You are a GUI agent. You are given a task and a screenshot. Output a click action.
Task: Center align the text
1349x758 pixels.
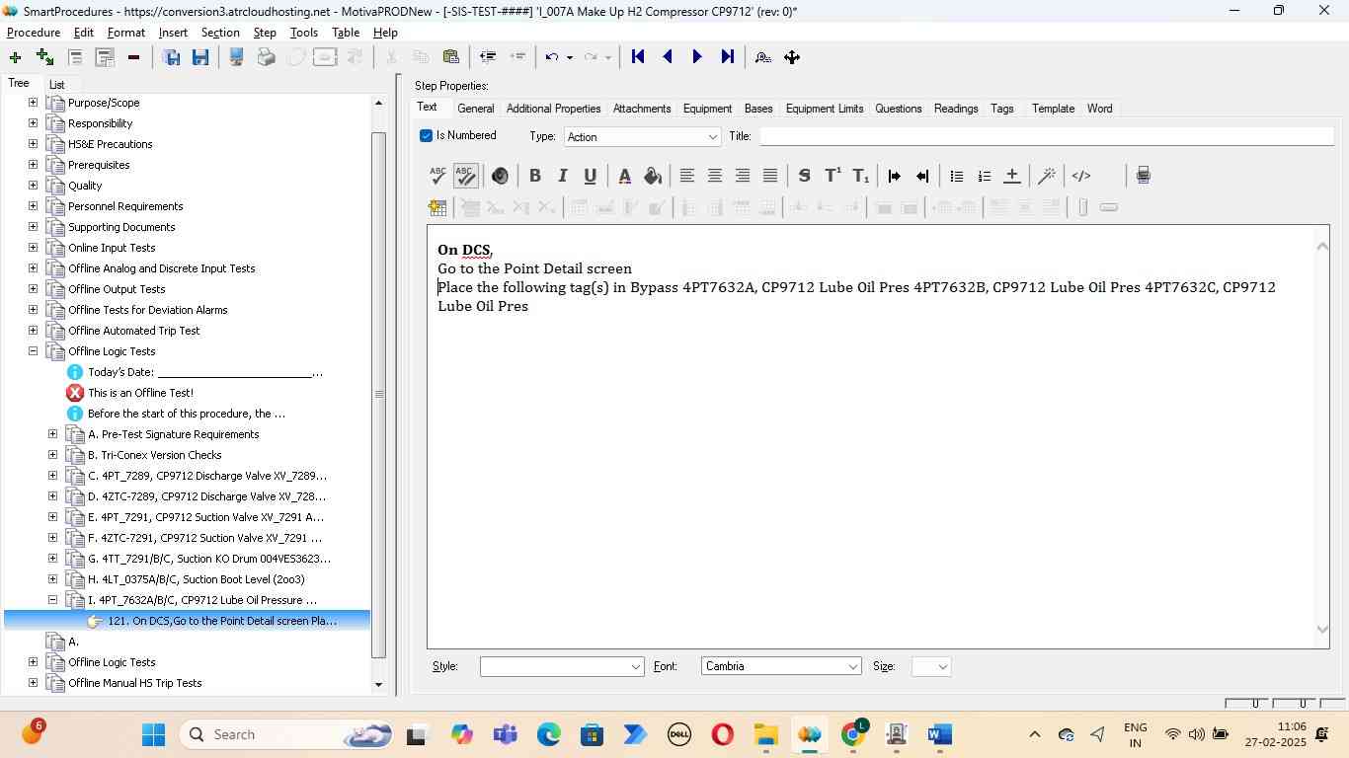coord(715,176)
